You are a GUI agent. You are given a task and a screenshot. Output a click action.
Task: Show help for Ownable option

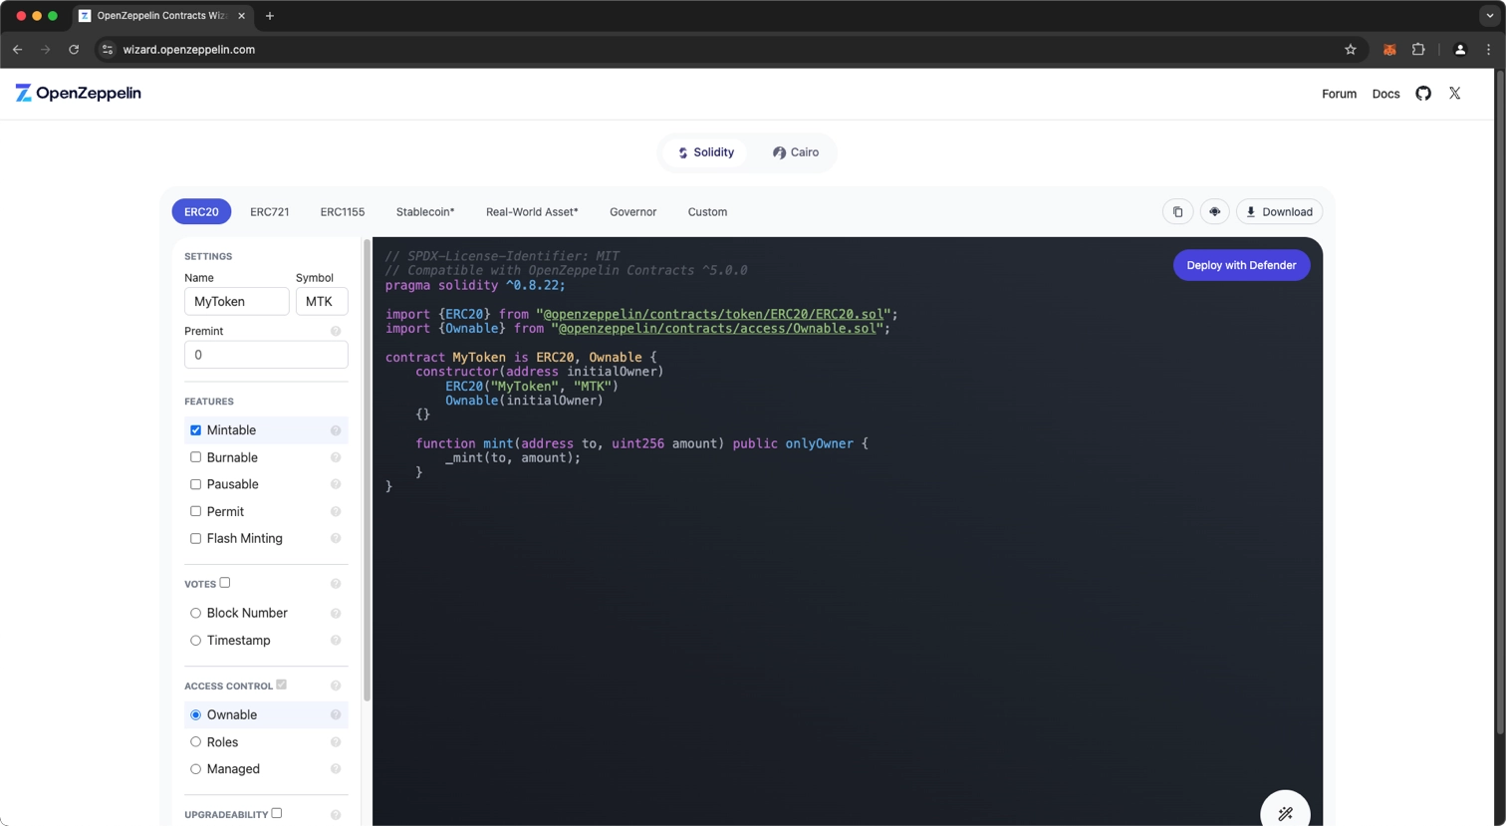pyautogui.click(x=336, y=714)
